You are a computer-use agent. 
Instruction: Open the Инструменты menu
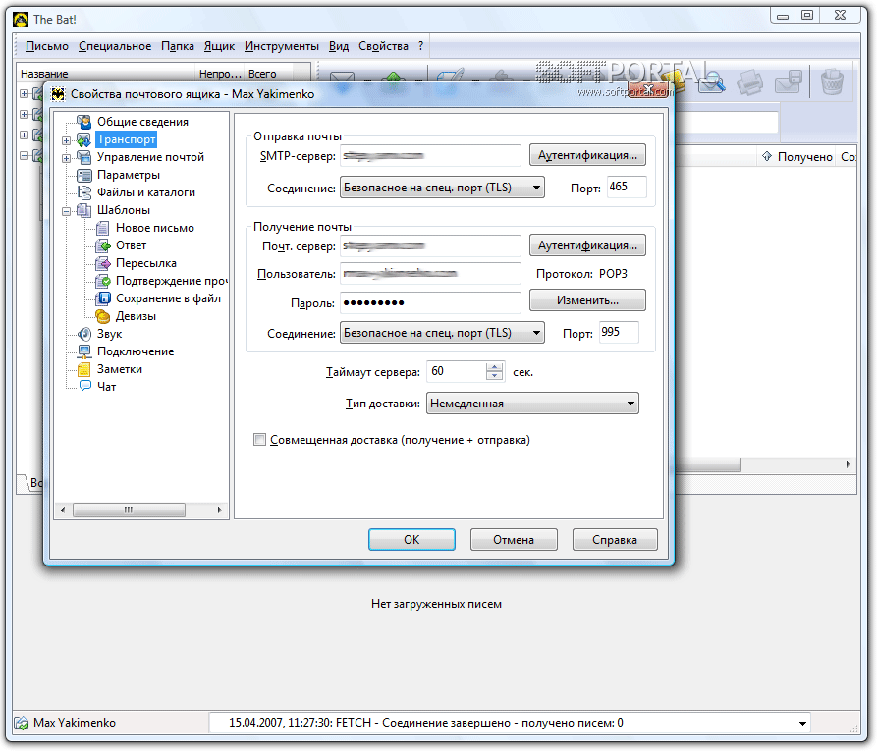(281, 46)
